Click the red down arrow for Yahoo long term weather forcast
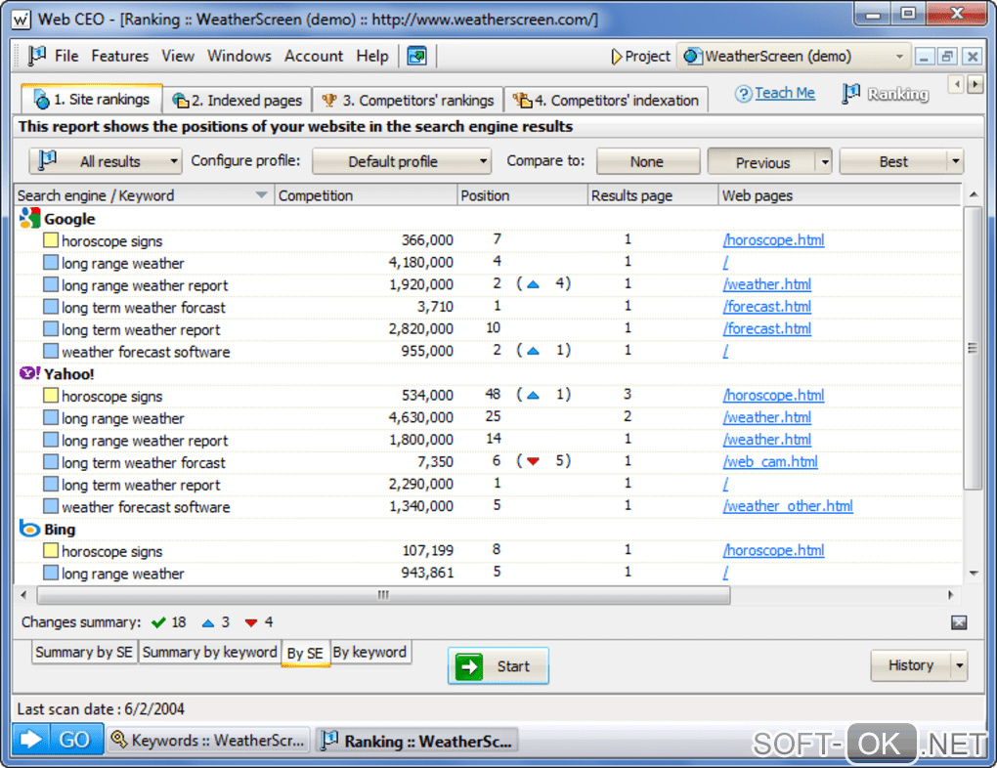The height and width of the screenshot is (768, 997). (533, 461)
